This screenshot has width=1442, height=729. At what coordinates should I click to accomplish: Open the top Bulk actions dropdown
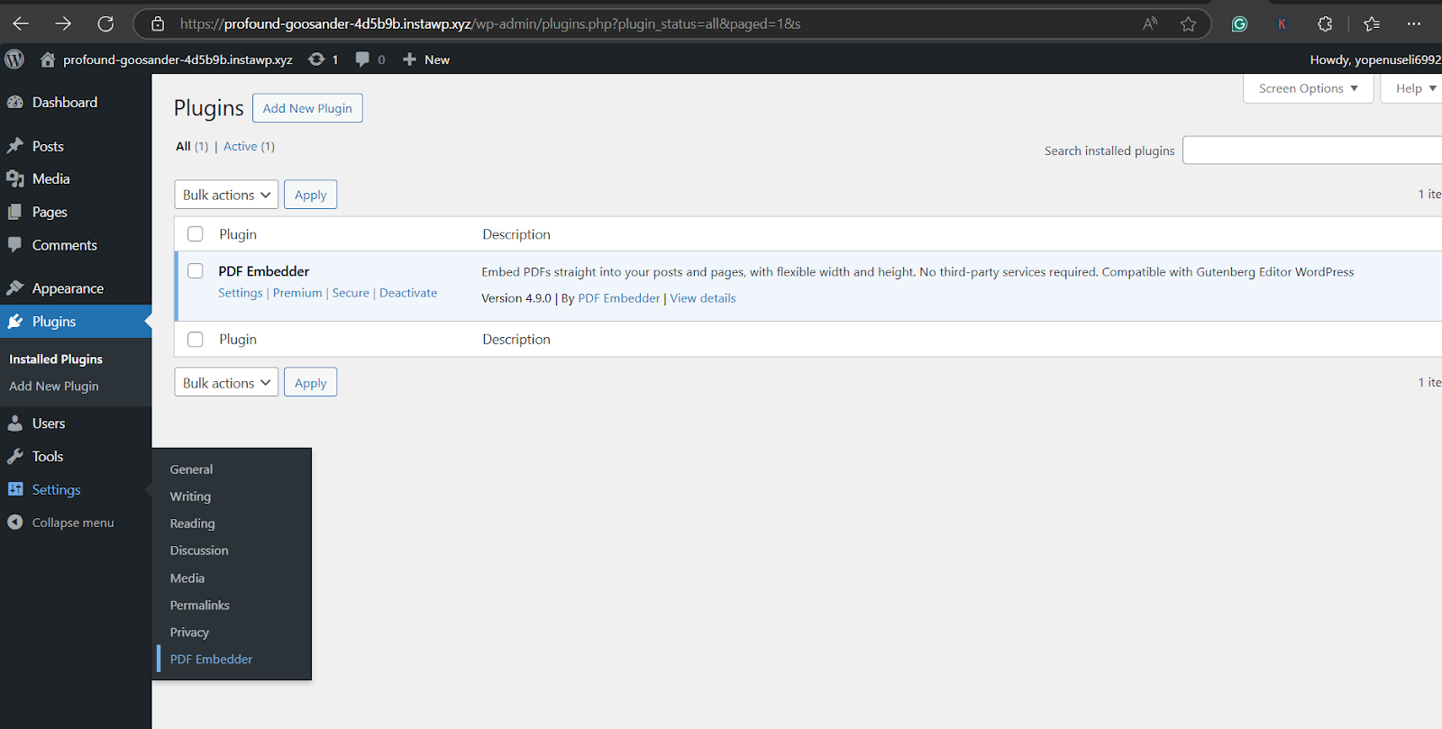point(226,195)
